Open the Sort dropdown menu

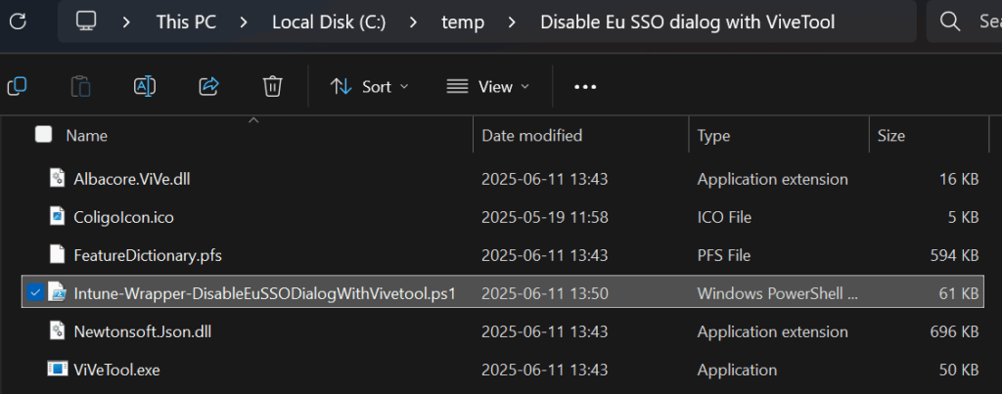click(x=369, y=86)
